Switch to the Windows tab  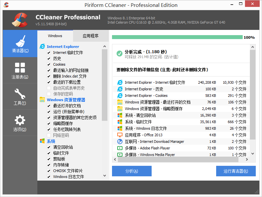point(55,36)
